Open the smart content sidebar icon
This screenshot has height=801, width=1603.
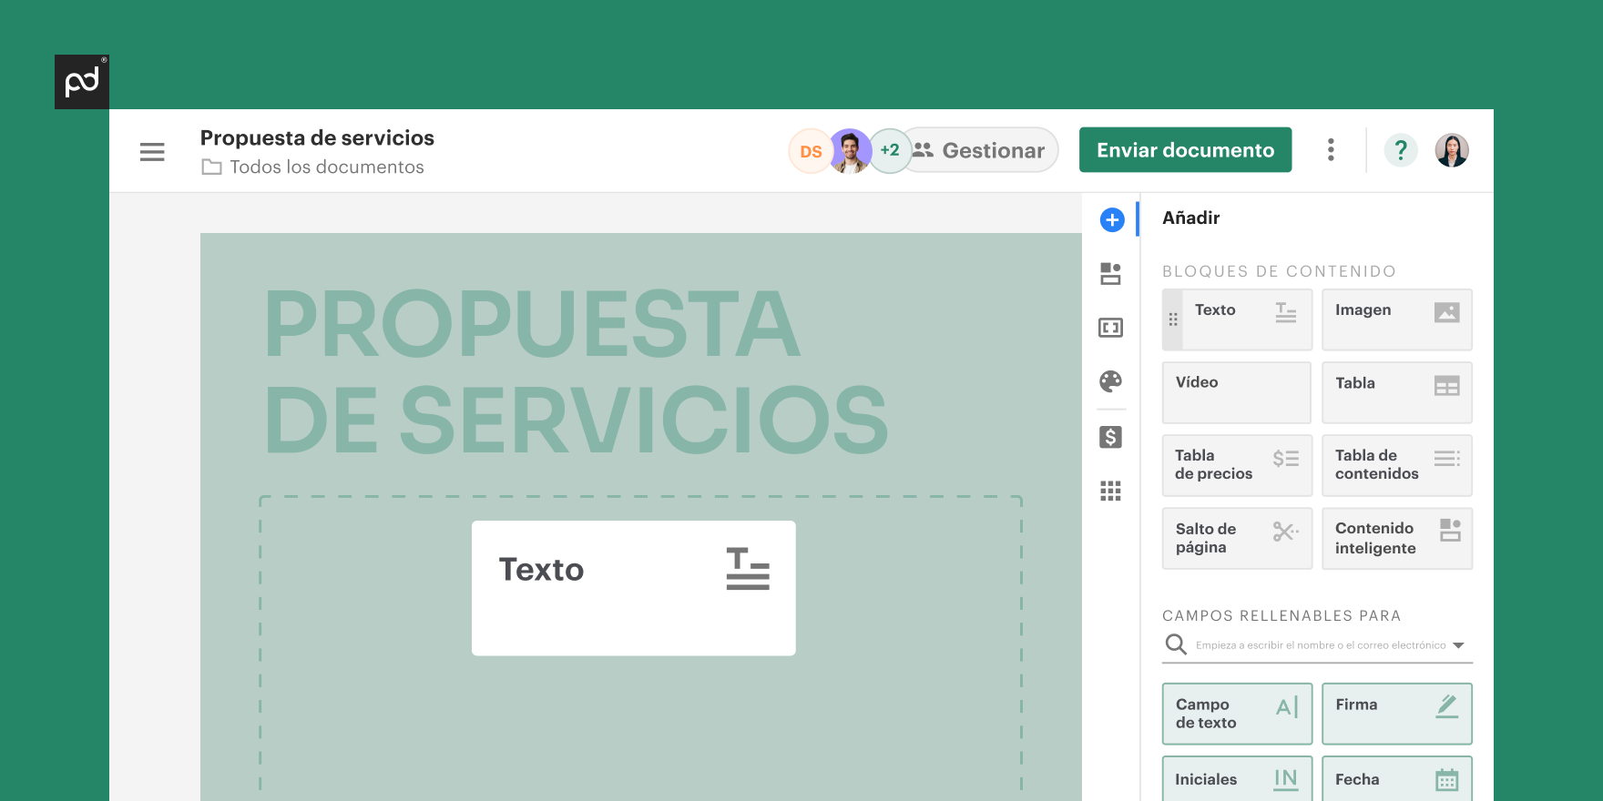tap(1110, 274)
